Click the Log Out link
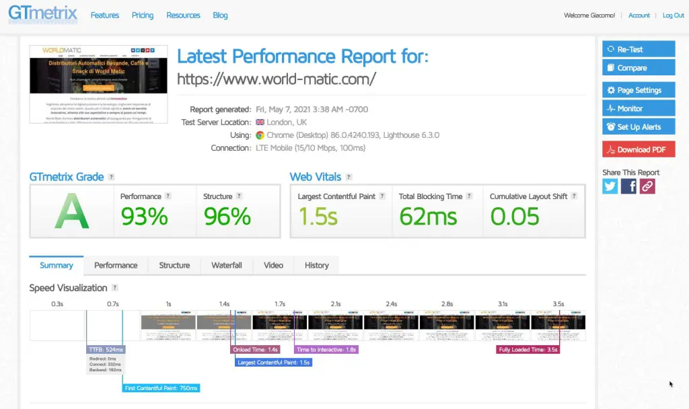689x409 pixels. coord(673,15)
